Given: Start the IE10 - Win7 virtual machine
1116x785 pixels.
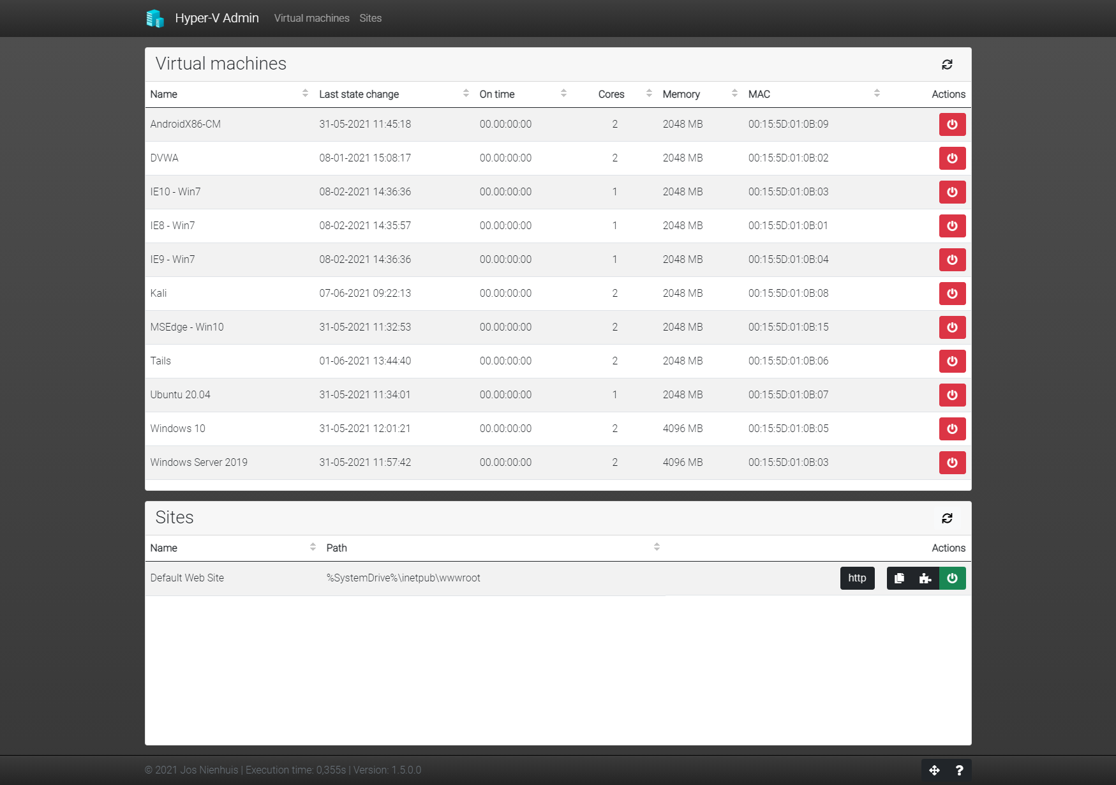Looking at the screenshot, I should 952,192.
